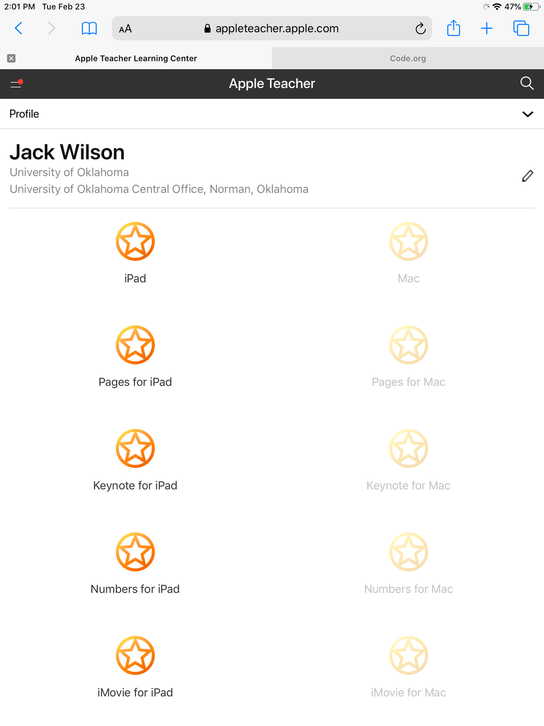The width and height of the screenshot is (544, 726).
Task: Open the Apple Teacher hamburger menu
Action: click(16, 84)
